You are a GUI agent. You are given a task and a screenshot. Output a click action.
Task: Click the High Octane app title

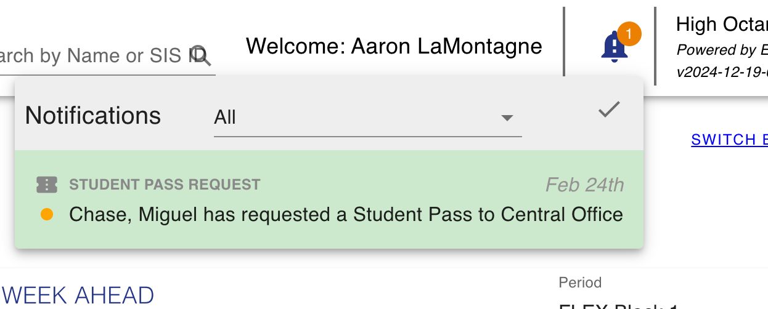[x=722, y=25]
